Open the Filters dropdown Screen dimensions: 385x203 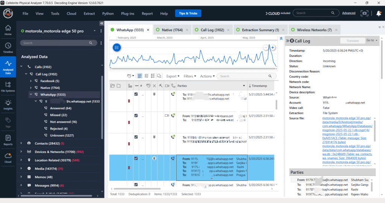tap(190, 76)
